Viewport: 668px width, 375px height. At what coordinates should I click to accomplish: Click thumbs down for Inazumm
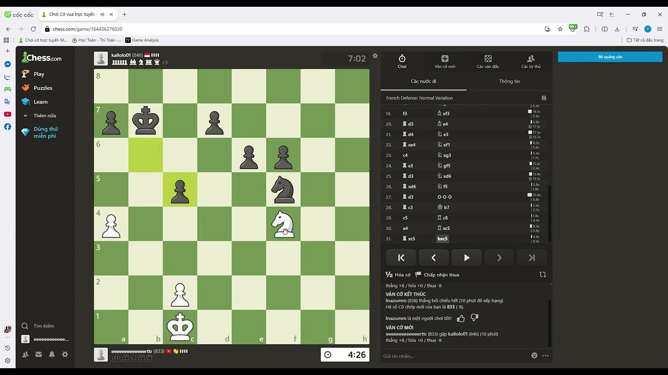tap(474, 318)
